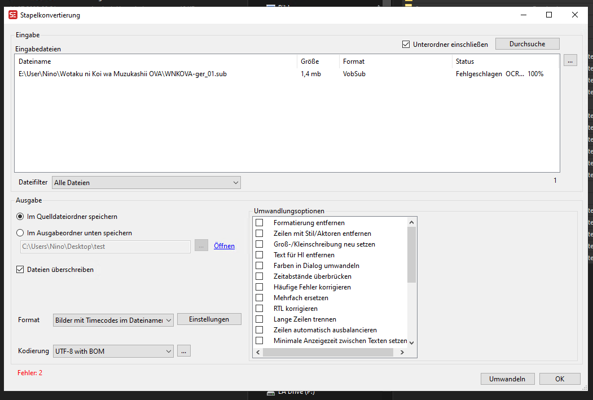Click the Subtitle Edit logo in the title bar
Viewport: 593px width, 400px height.
[x=12, y=15]
